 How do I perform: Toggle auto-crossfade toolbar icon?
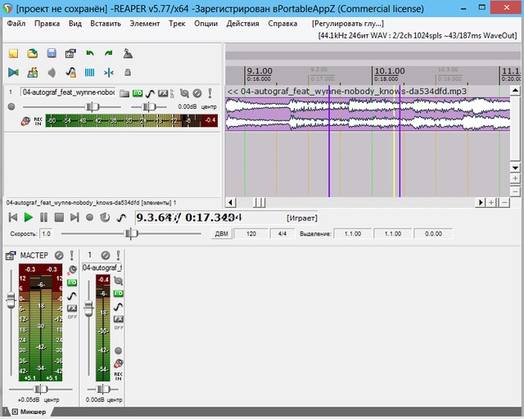(x=13, y=73)
